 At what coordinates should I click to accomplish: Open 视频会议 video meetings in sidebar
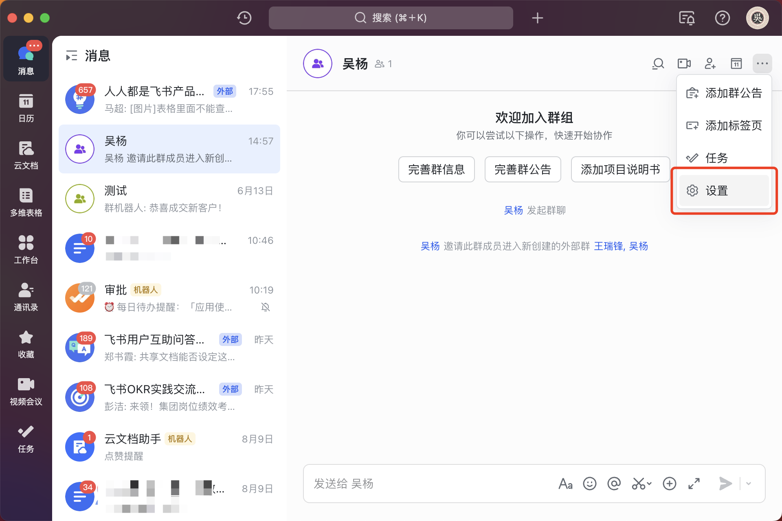click(x=26, y=391)
